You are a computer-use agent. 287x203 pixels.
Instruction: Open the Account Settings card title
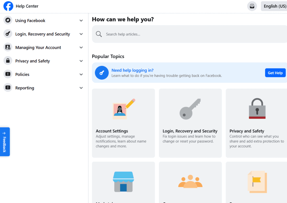coord(112,131)
